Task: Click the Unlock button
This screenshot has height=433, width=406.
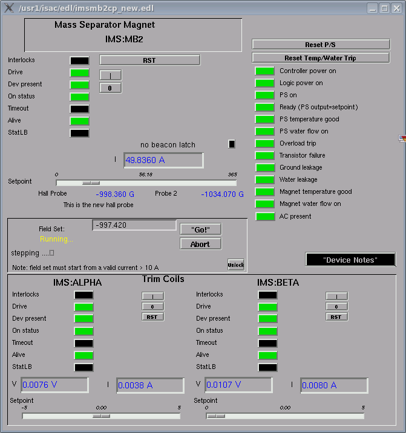Action: click(236, 265)
